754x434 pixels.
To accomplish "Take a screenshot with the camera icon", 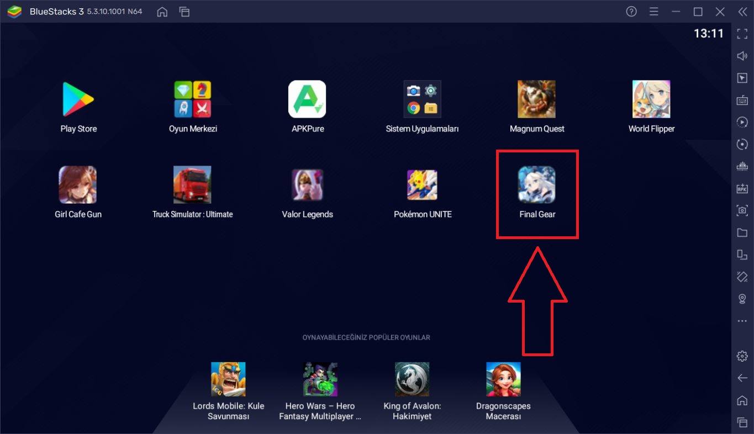I will (x=742, y=210).
